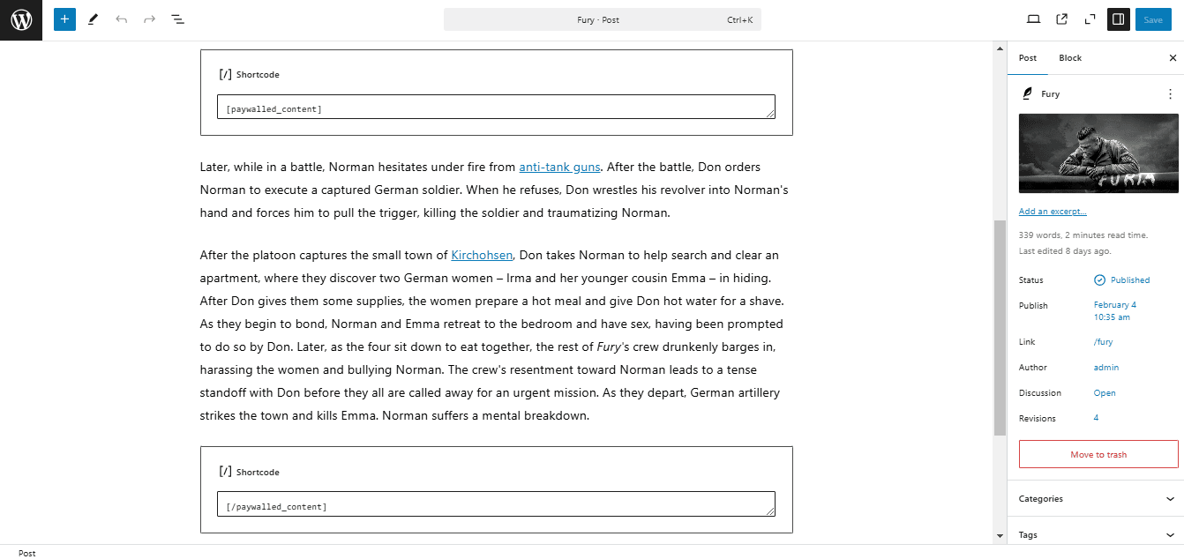
Task: Open Fury post actions three-dot menu
Action: pos(1170,93)
